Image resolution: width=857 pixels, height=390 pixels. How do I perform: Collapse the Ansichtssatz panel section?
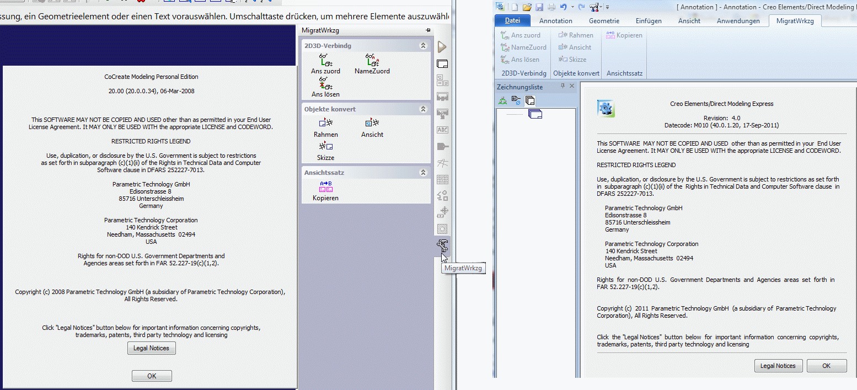(x=423, y=173)
